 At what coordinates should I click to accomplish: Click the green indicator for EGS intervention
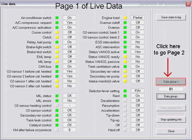125,42
